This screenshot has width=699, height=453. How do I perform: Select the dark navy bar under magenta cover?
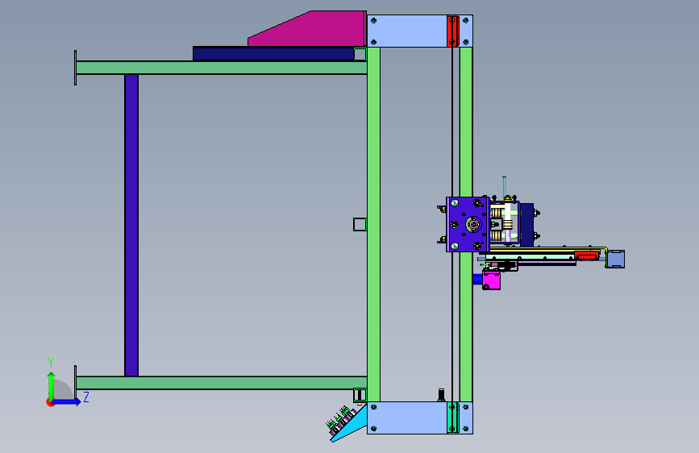tap(273, 53)
